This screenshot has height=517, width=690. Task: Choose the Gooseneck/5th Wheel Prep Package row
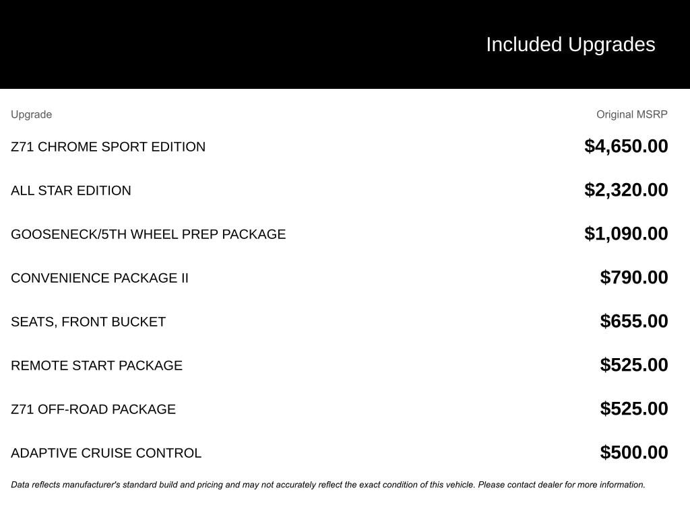pyautogui.click(x=148, y=234)
